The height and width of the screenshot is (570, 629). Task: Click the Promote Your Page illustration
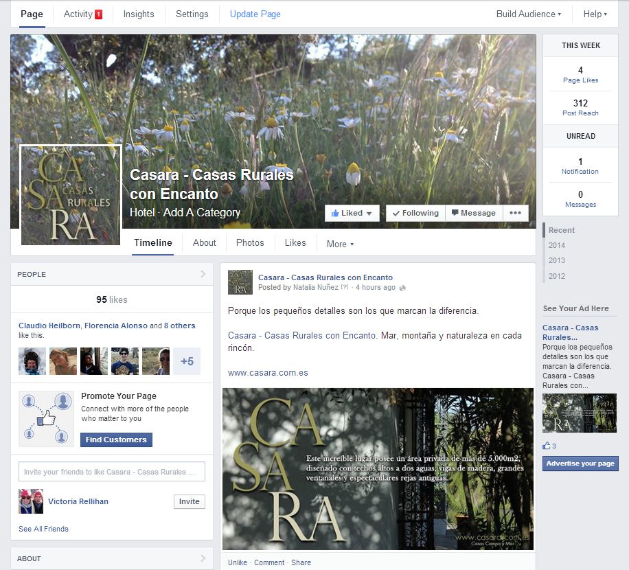[47, 419]
